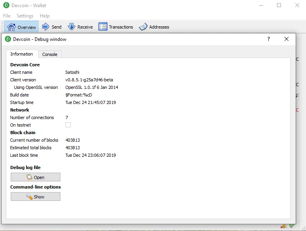Switch to the Information tab
Image resolution: width=306 pixels, height=231 pixels.
coord(22,54)
